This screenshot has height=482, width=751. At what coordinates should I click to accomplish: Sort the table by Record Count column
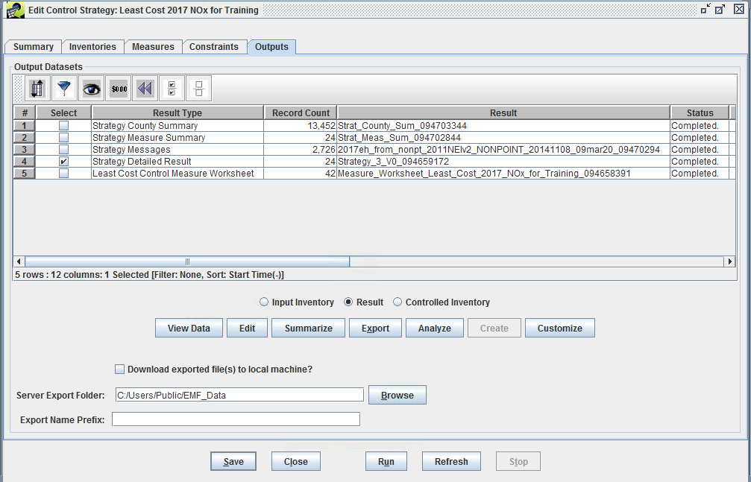tap(300, 112)
